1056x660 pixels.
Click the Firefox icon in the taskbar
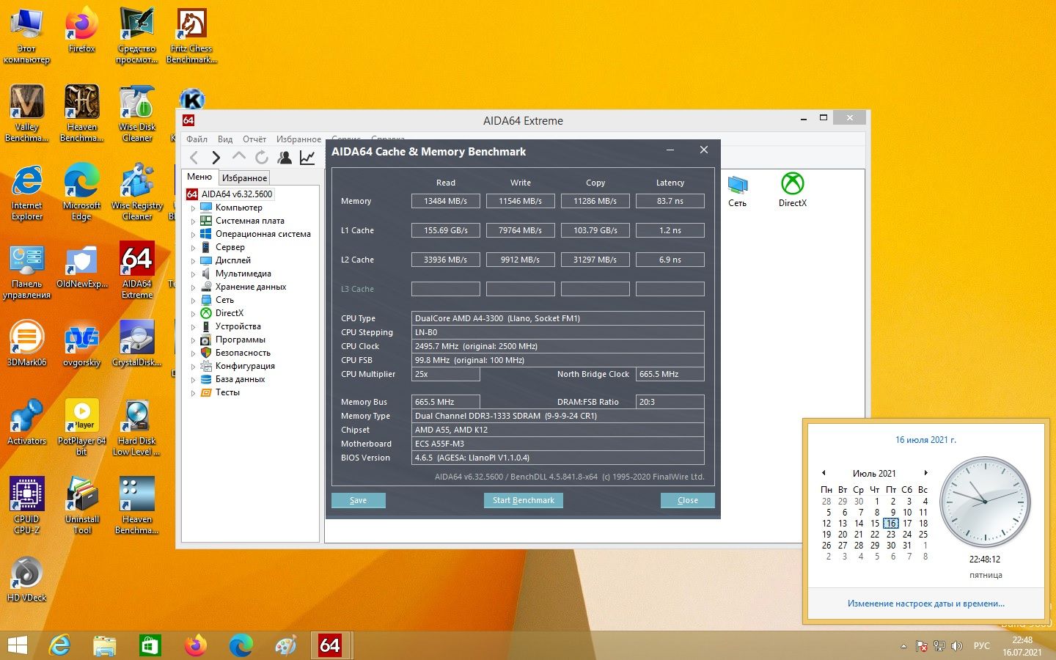coord(195,645)
